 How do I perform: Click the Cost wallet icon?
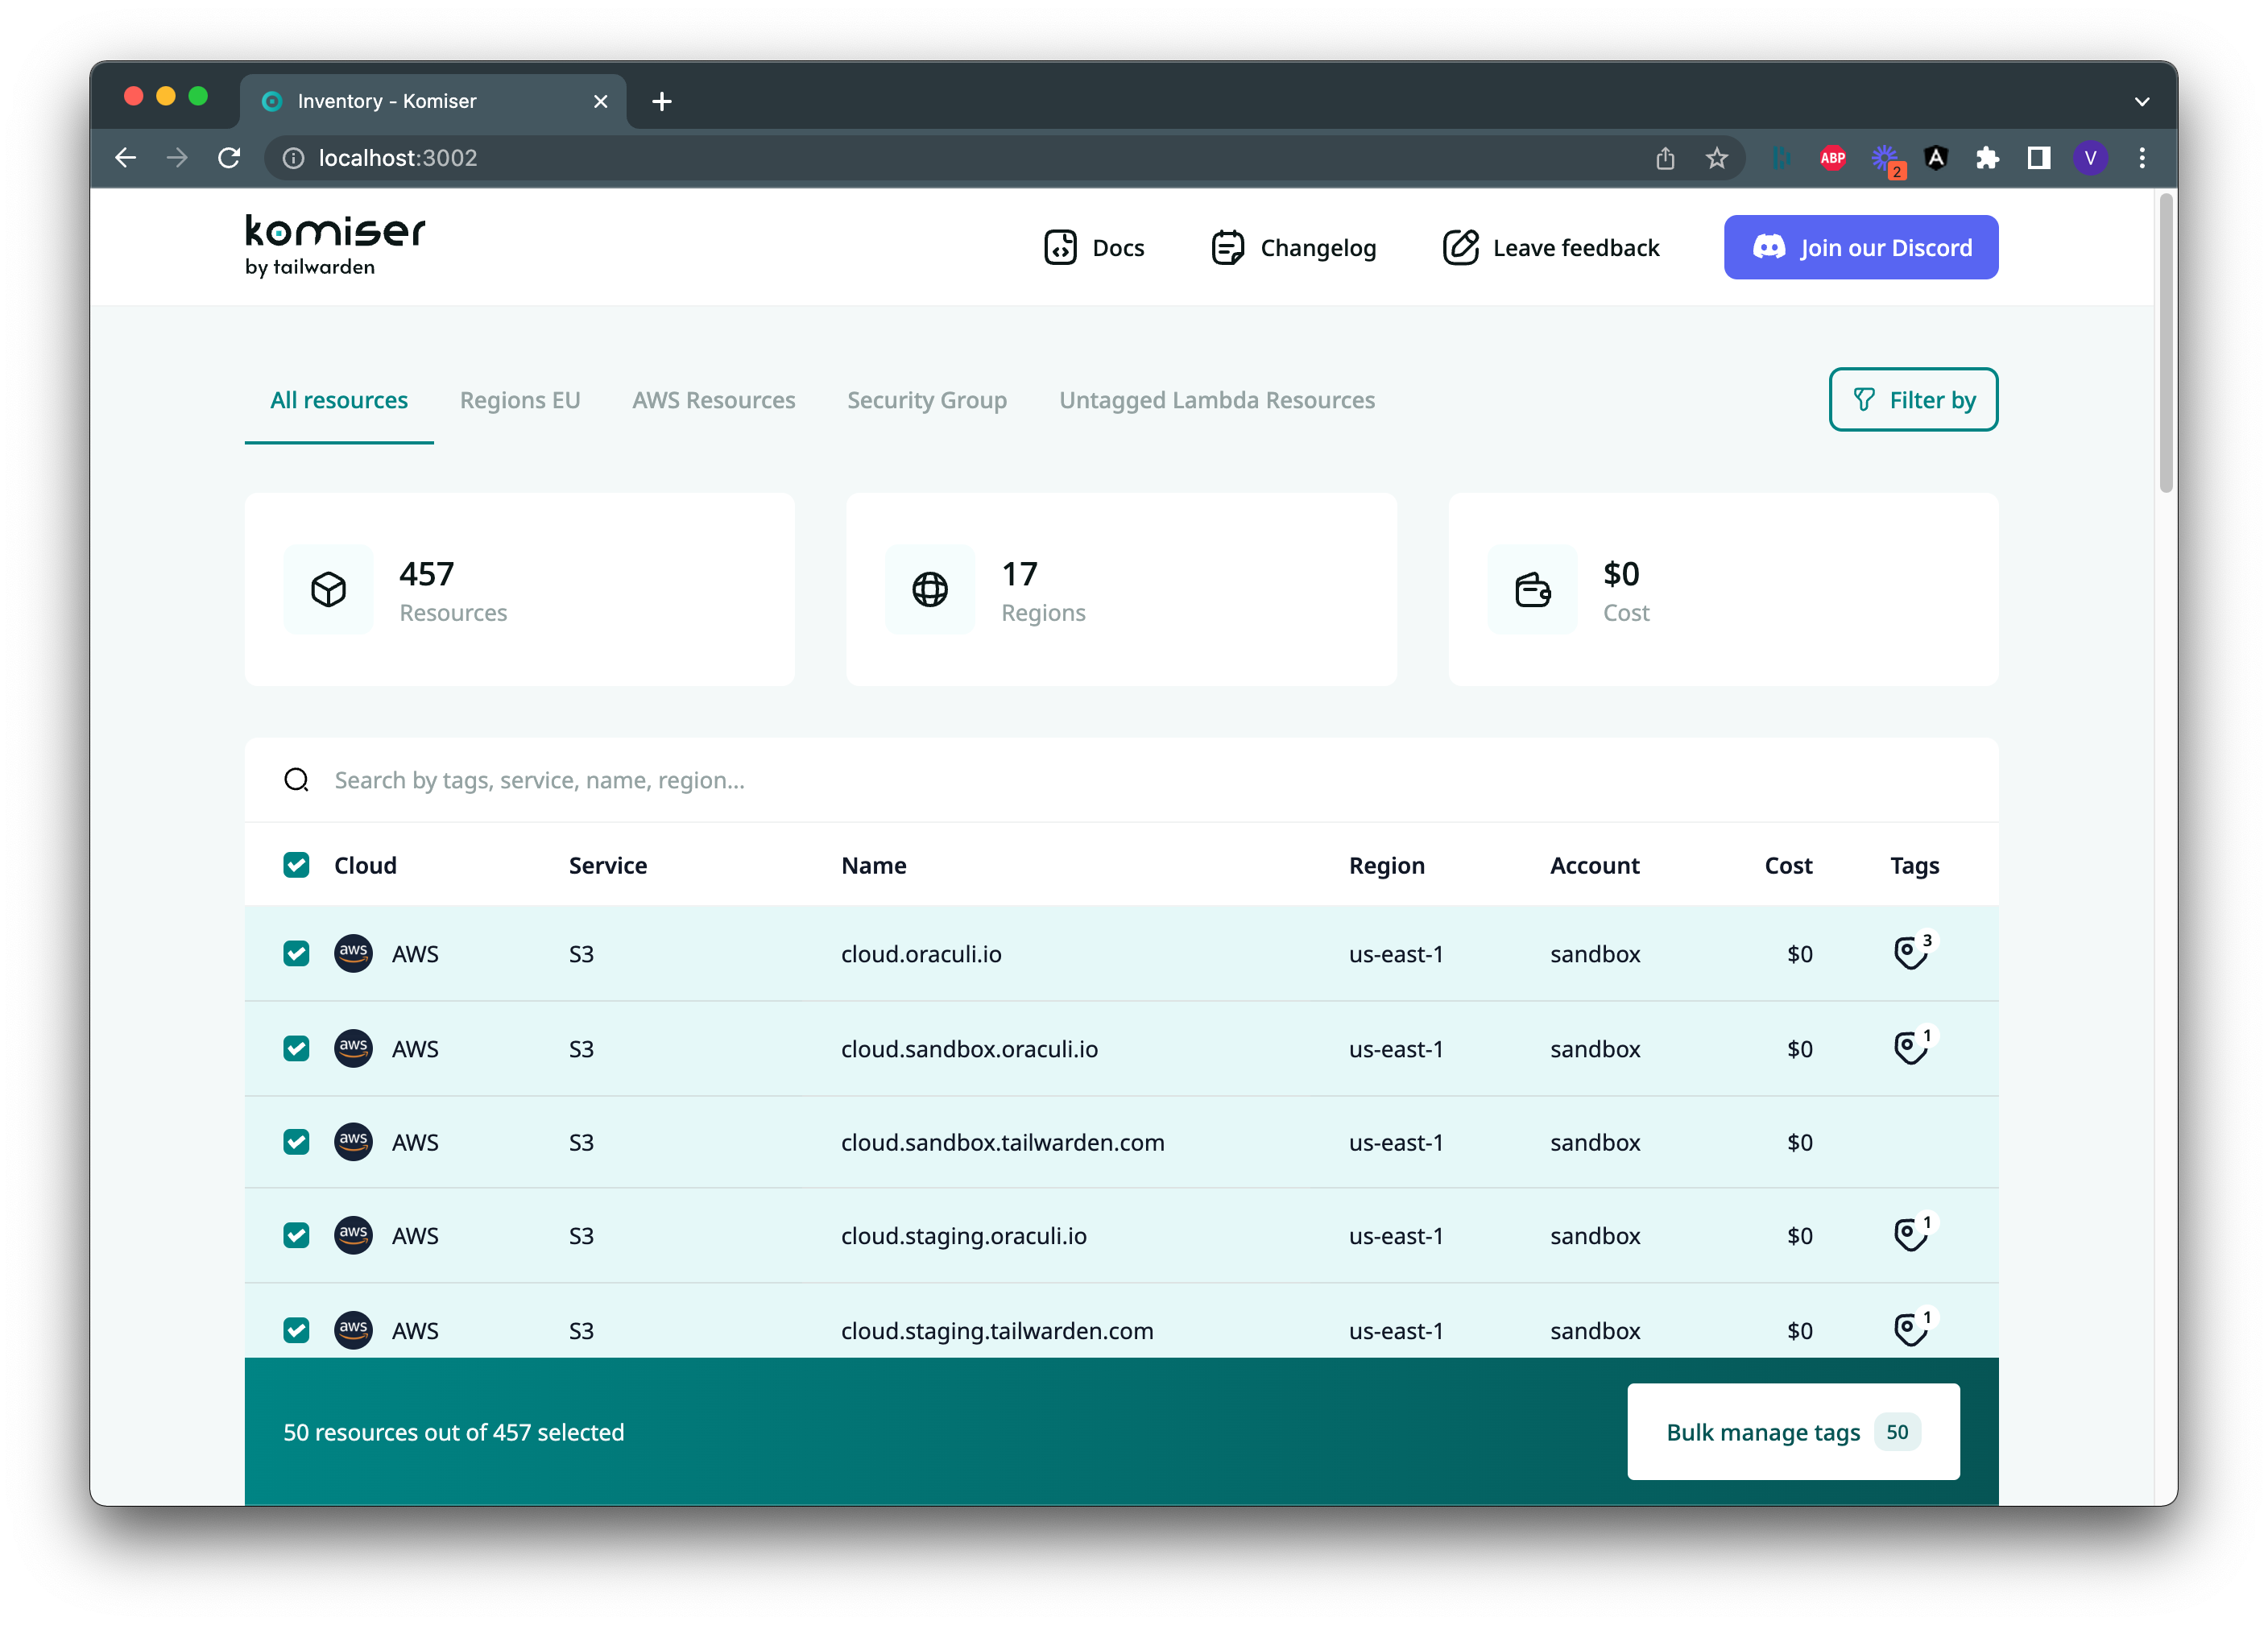point(1532,589)
